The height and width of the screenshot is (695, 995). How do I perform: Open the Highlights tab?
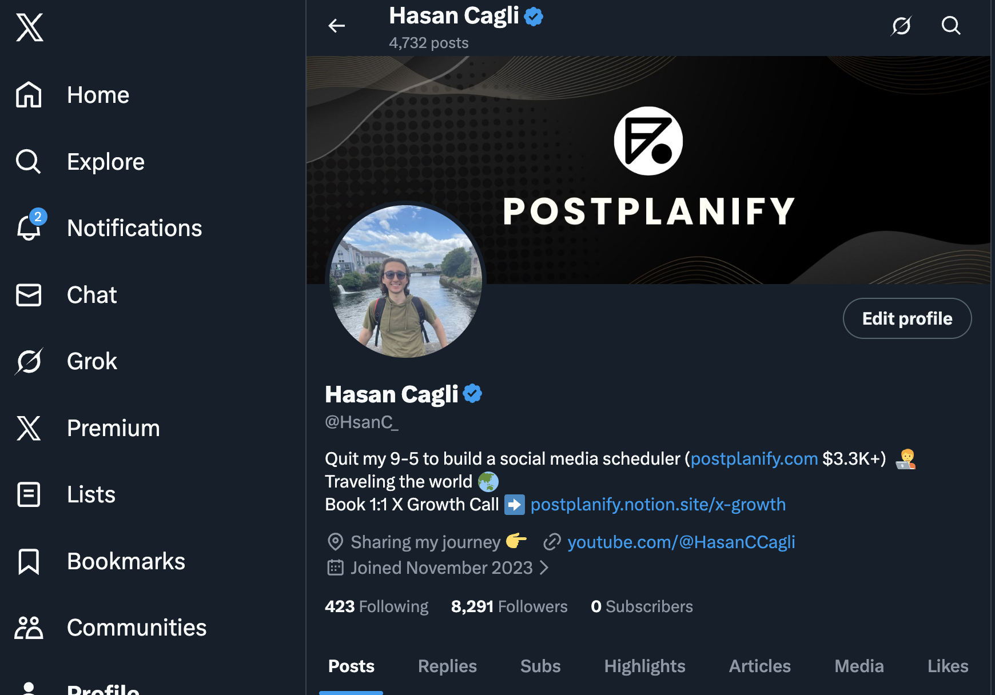644,666
